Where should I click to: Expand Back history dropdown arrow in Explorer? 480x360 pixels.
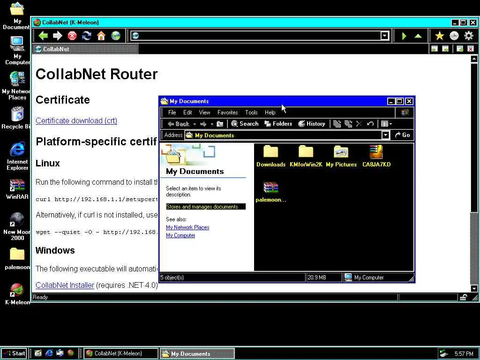point(195,124)
